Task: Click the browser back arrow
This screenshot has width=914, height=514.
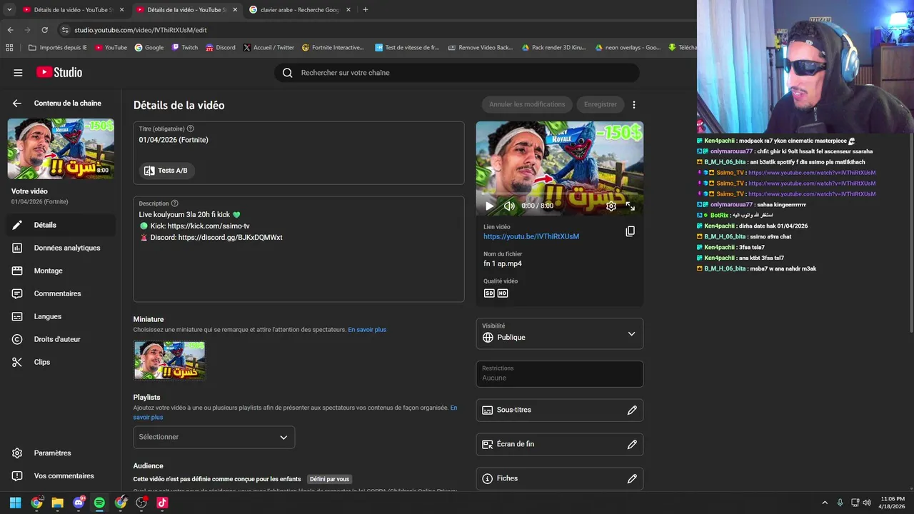Action: click(x=10, y=30)
